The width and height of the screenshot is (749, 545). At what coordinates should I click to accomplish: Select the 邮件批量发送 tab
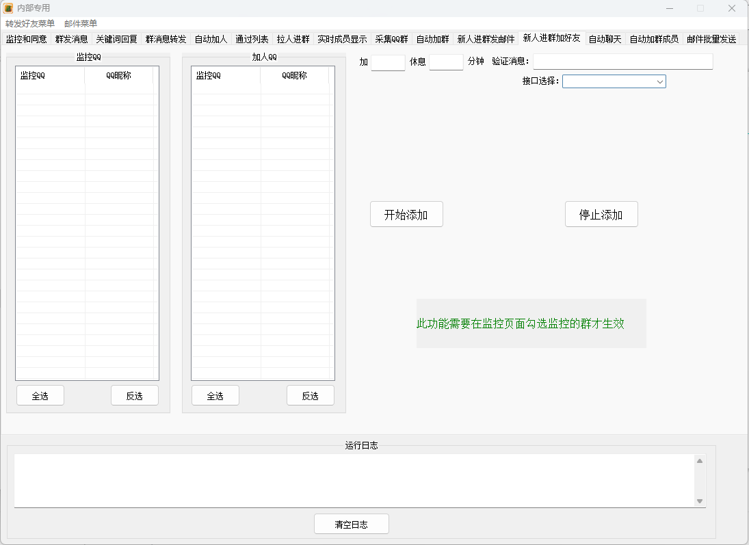point(711,39)
